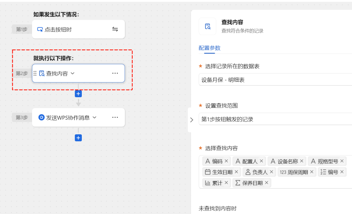Viewport: 352px width, 214px height.
Task: Expand the 查找内容 action type dropdown
Action: 73,74
